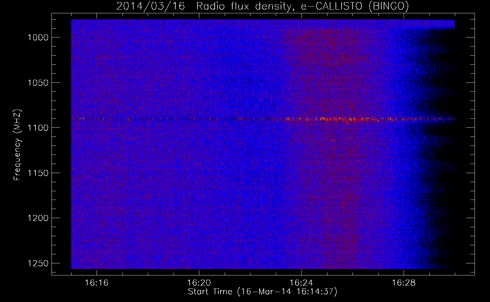The image size is (490, 302).
Task: Select the '1000' frequency axis label
Action: pos(38,37)
